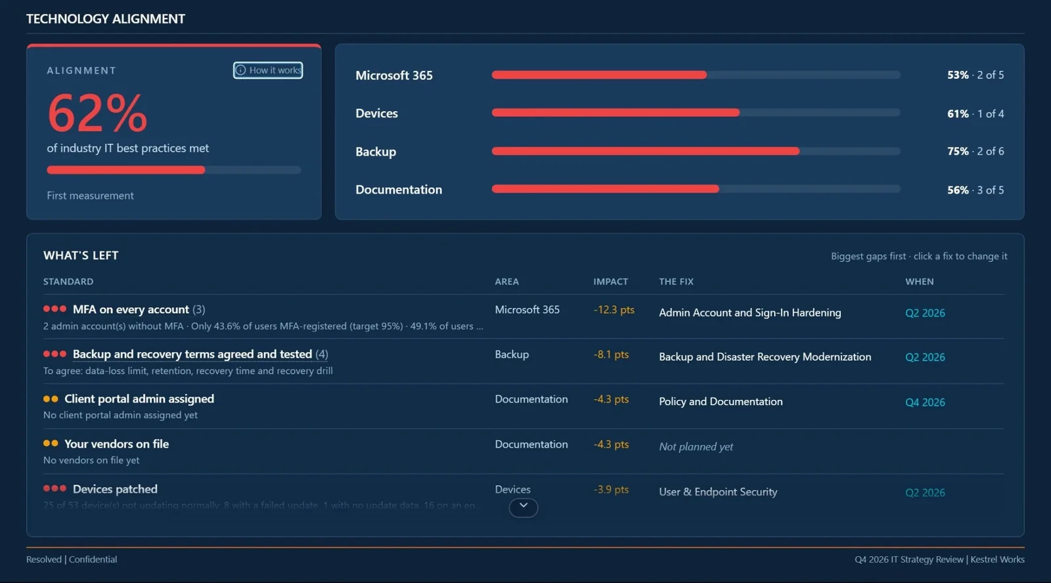Screen dimensions: 1051x583
Task: Click the -12.3 pts impact value
Action: click(x=614, y=309)
